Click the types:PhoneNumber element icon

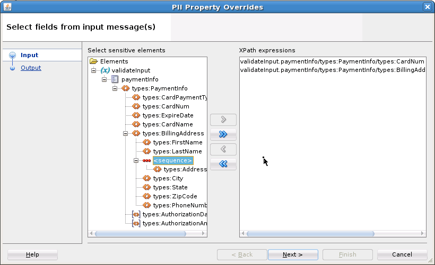146,205
